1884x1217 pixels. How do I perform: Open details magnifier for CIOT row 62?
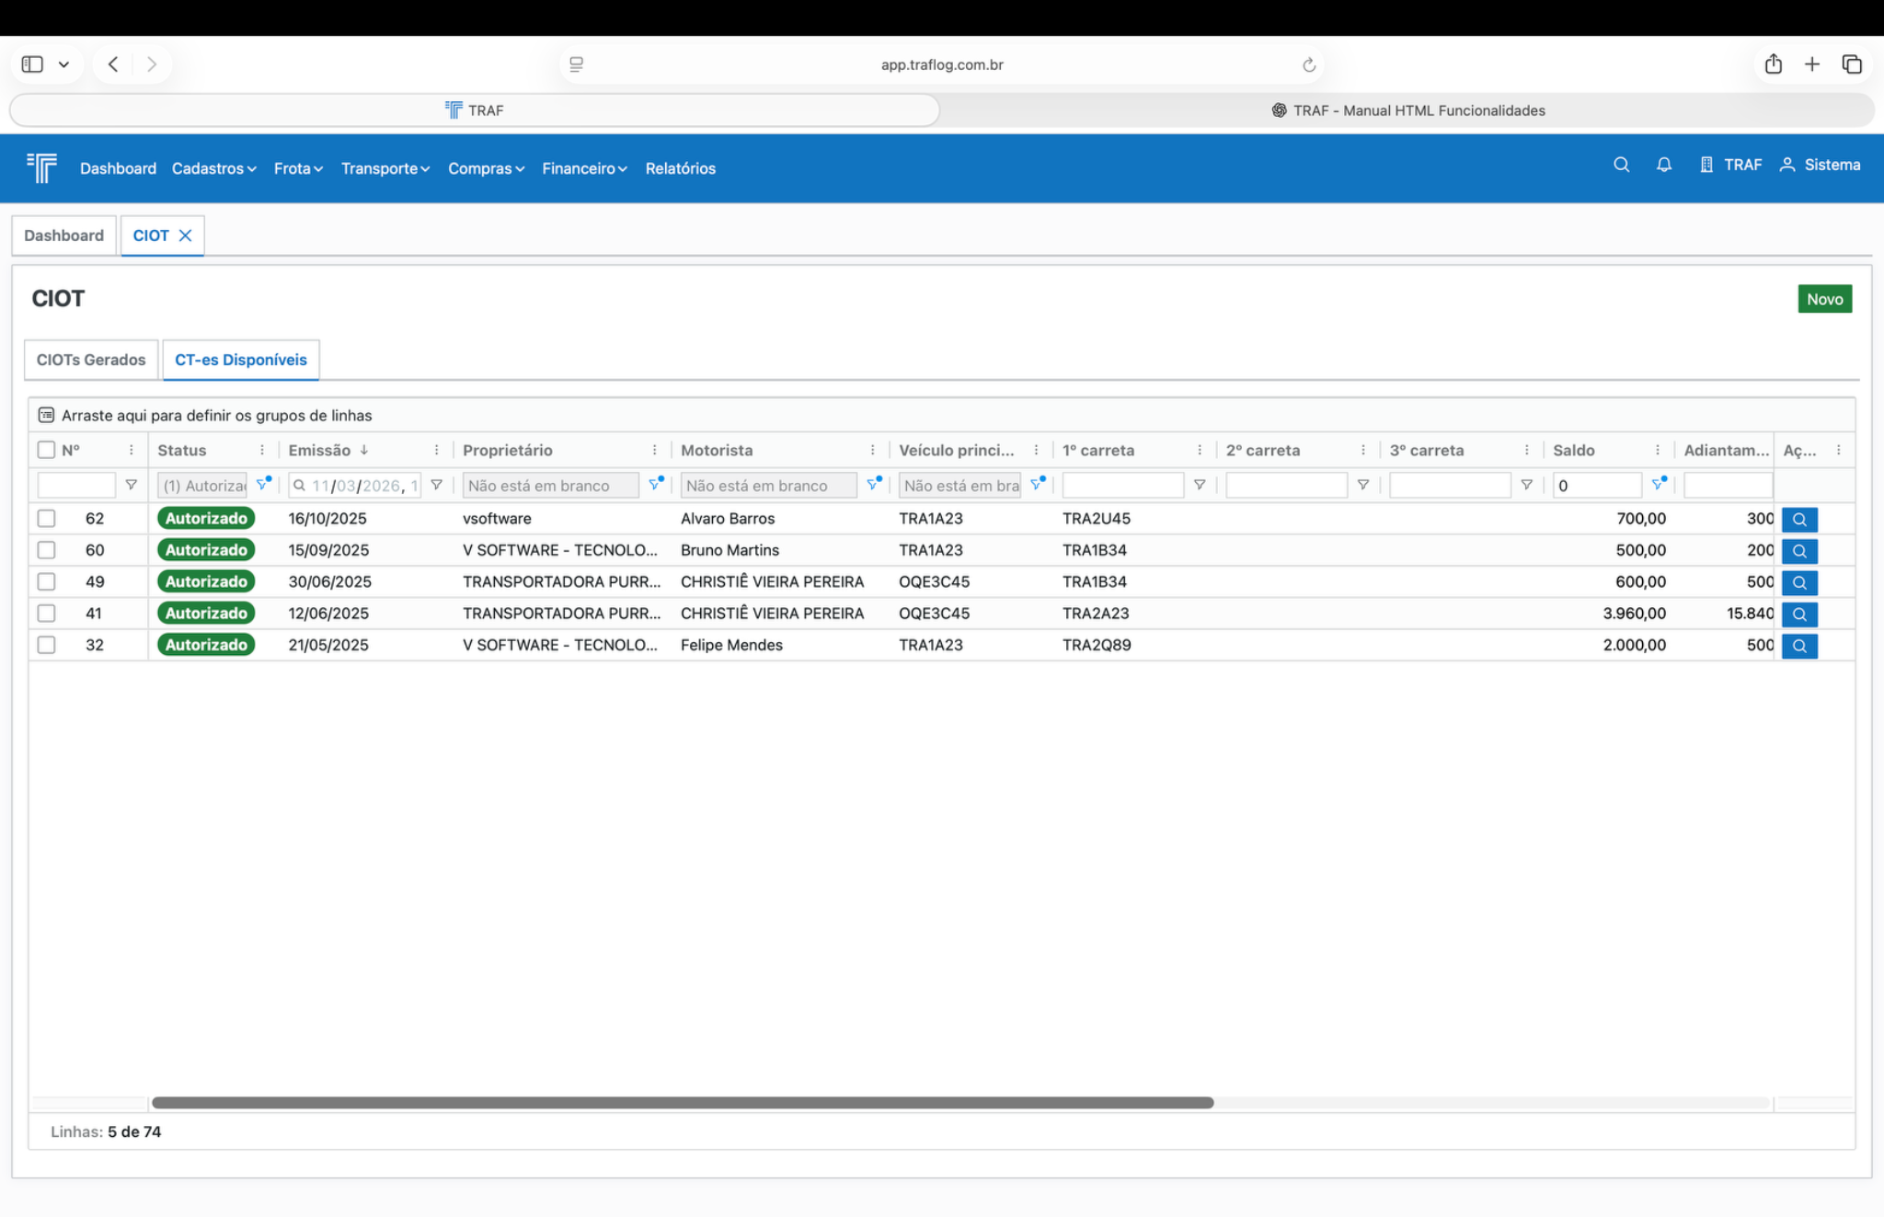[x=1798, y=519]
